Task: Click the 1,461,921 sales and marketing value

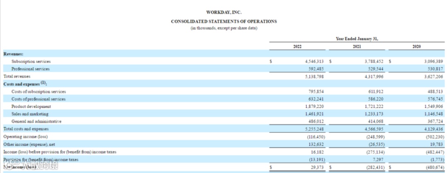Action: (x=315, y=114)
